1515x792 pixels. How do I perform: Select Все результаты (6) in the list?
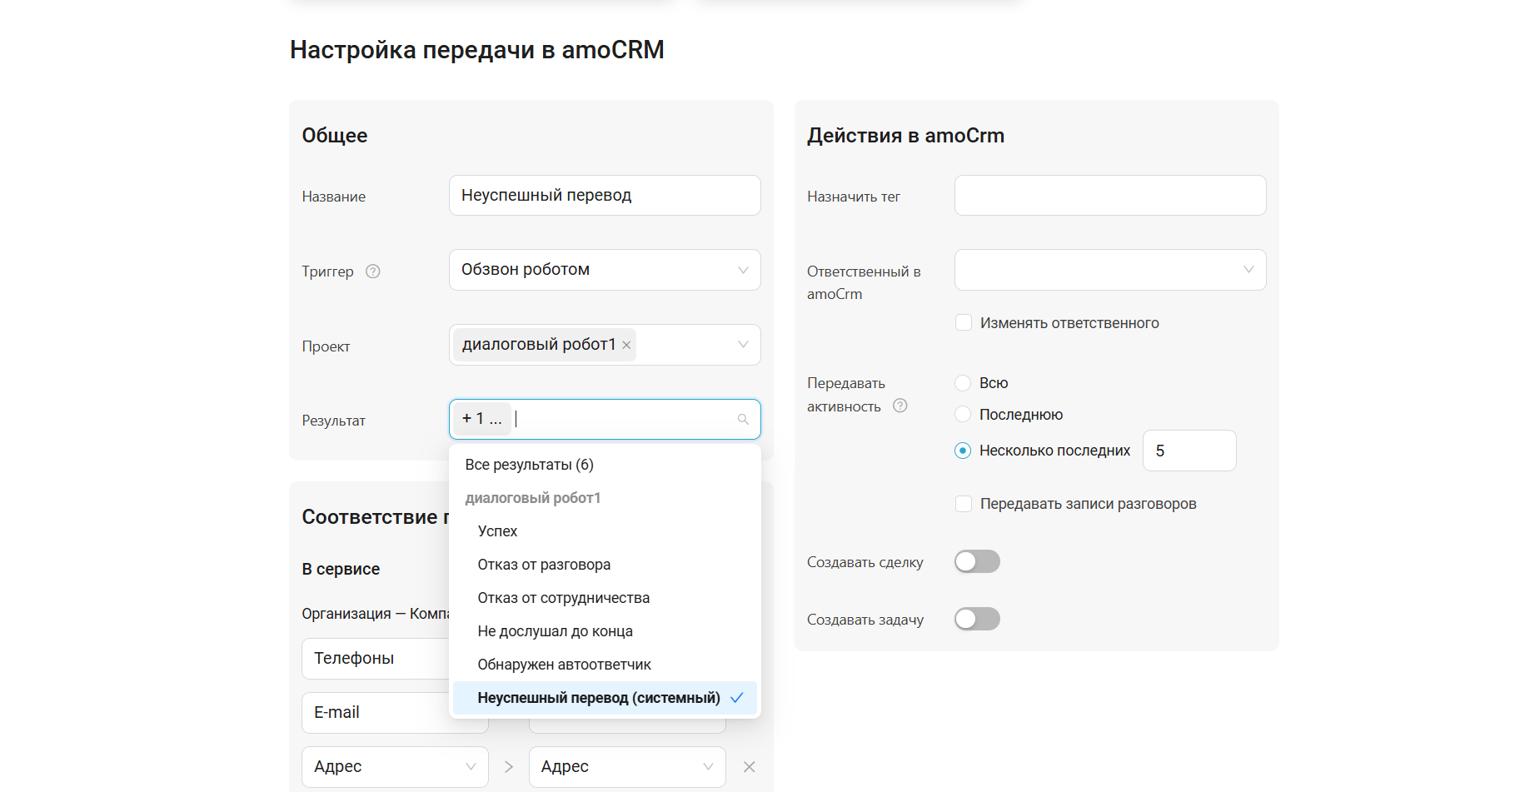click(529, 465)
